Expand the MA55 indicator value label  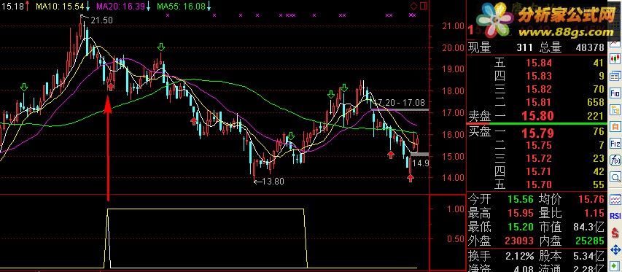[x=184, y=6]
